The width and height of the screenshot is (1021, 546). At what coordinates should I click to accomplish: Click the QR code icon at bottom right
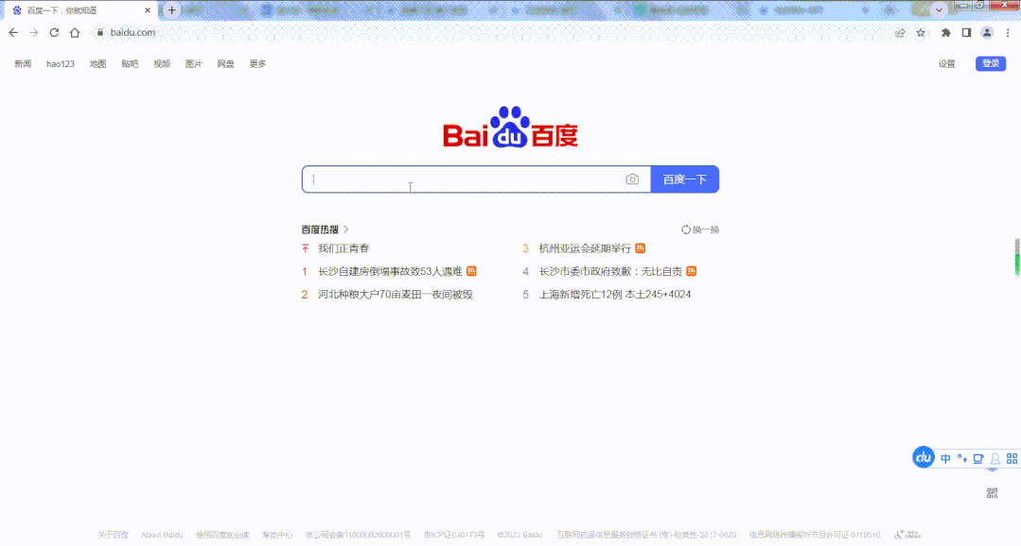pyautogui.click(x=993, y=493)
